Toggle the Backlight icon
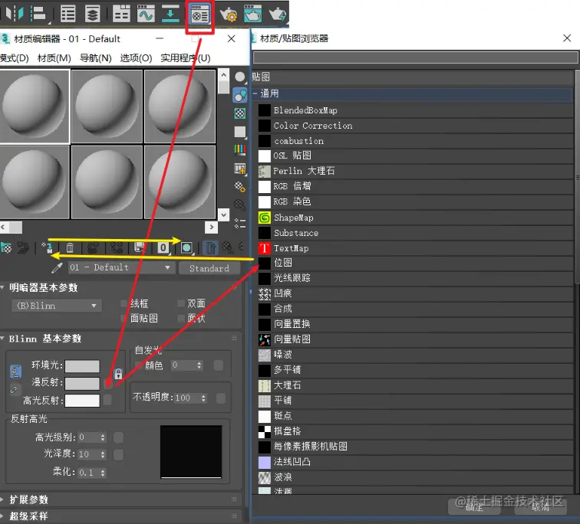This screenshot has width=580, height=524. 240,95
